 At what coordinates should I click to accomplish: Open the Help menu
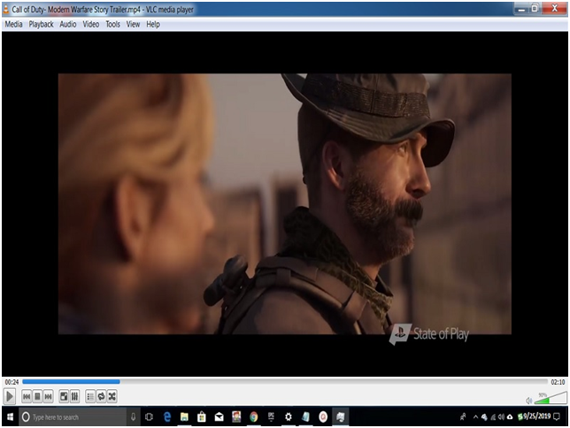click(153, 25)
